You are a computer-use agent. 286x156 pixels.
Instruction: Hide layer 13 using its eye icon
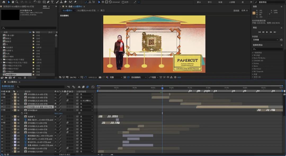click(x=2, y=101)
